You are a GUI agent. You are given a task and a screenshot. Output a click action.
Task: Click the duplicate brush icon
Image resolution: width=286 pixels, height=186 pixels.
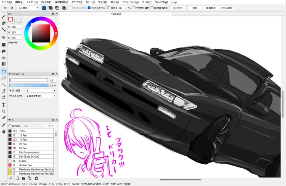29,178
